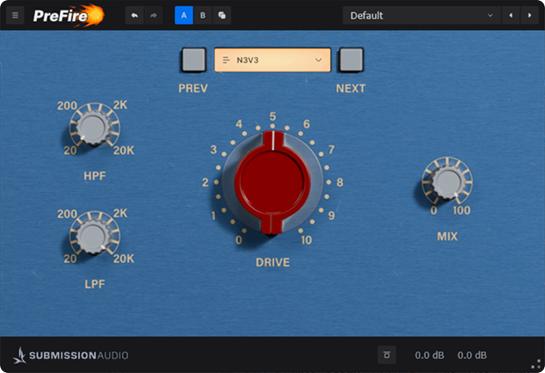Click the redo arrow
The height and width of the screenshot is (373, 545).
[x=154, y=15]
